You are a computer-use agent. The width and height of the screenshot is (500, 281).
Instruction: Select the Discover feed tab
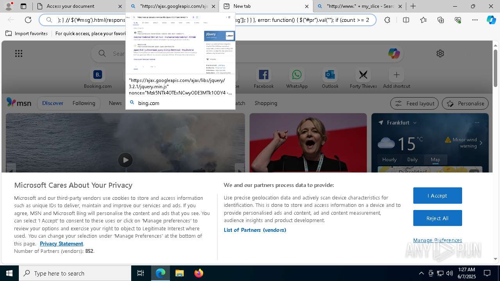point(53,103)
